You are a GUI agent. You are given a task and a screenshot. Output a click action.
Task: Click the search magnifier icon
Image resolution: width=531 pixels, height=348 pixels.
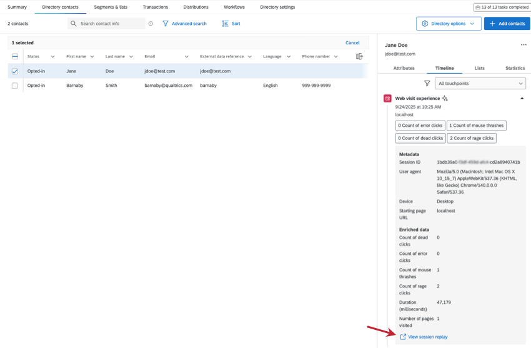tap(74, 24)
